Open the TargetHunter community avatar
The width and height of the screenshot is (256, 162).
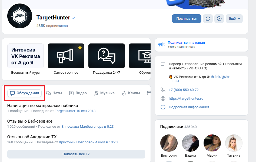[20, 16]
